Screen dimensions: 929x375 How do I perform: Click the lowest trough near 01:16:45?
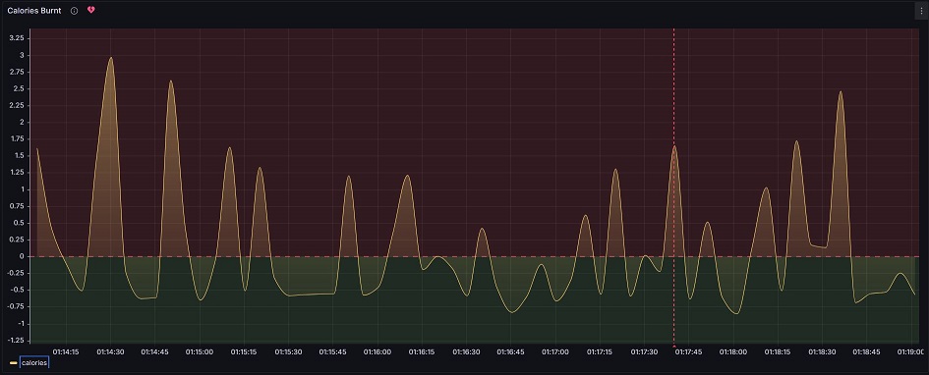(x=512, y=312)
